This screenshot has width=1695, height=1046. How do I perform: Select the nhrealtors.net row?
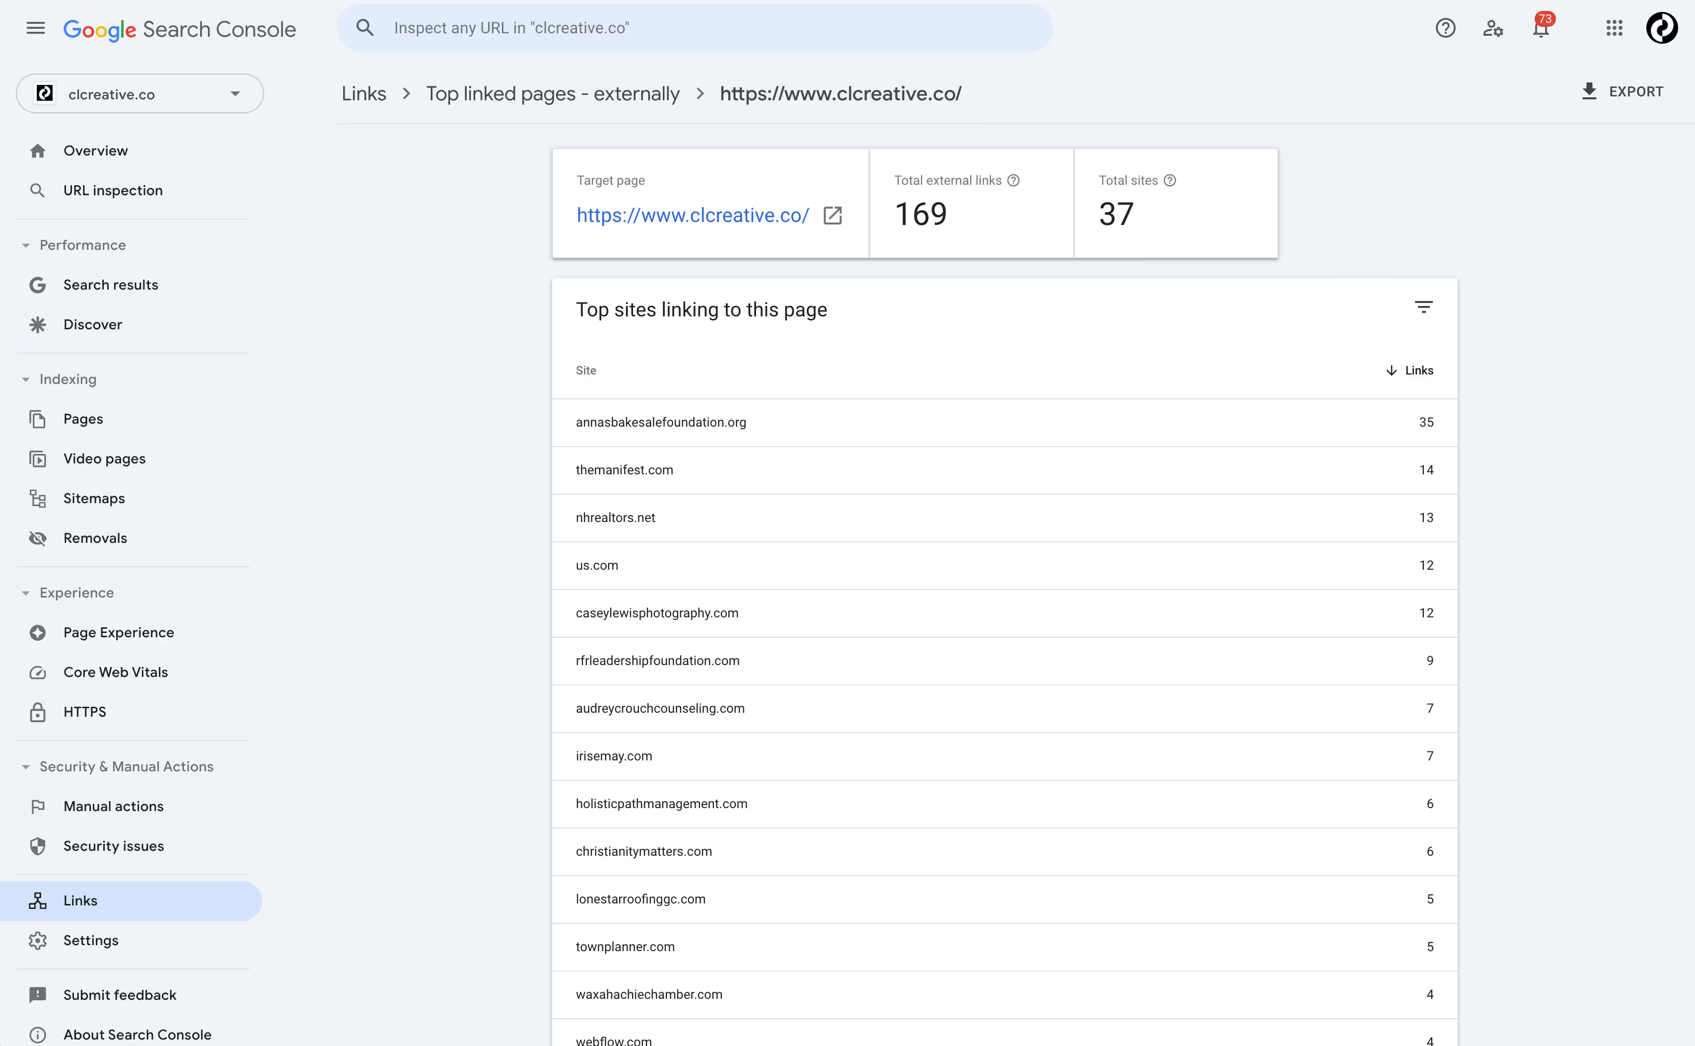1004,518
